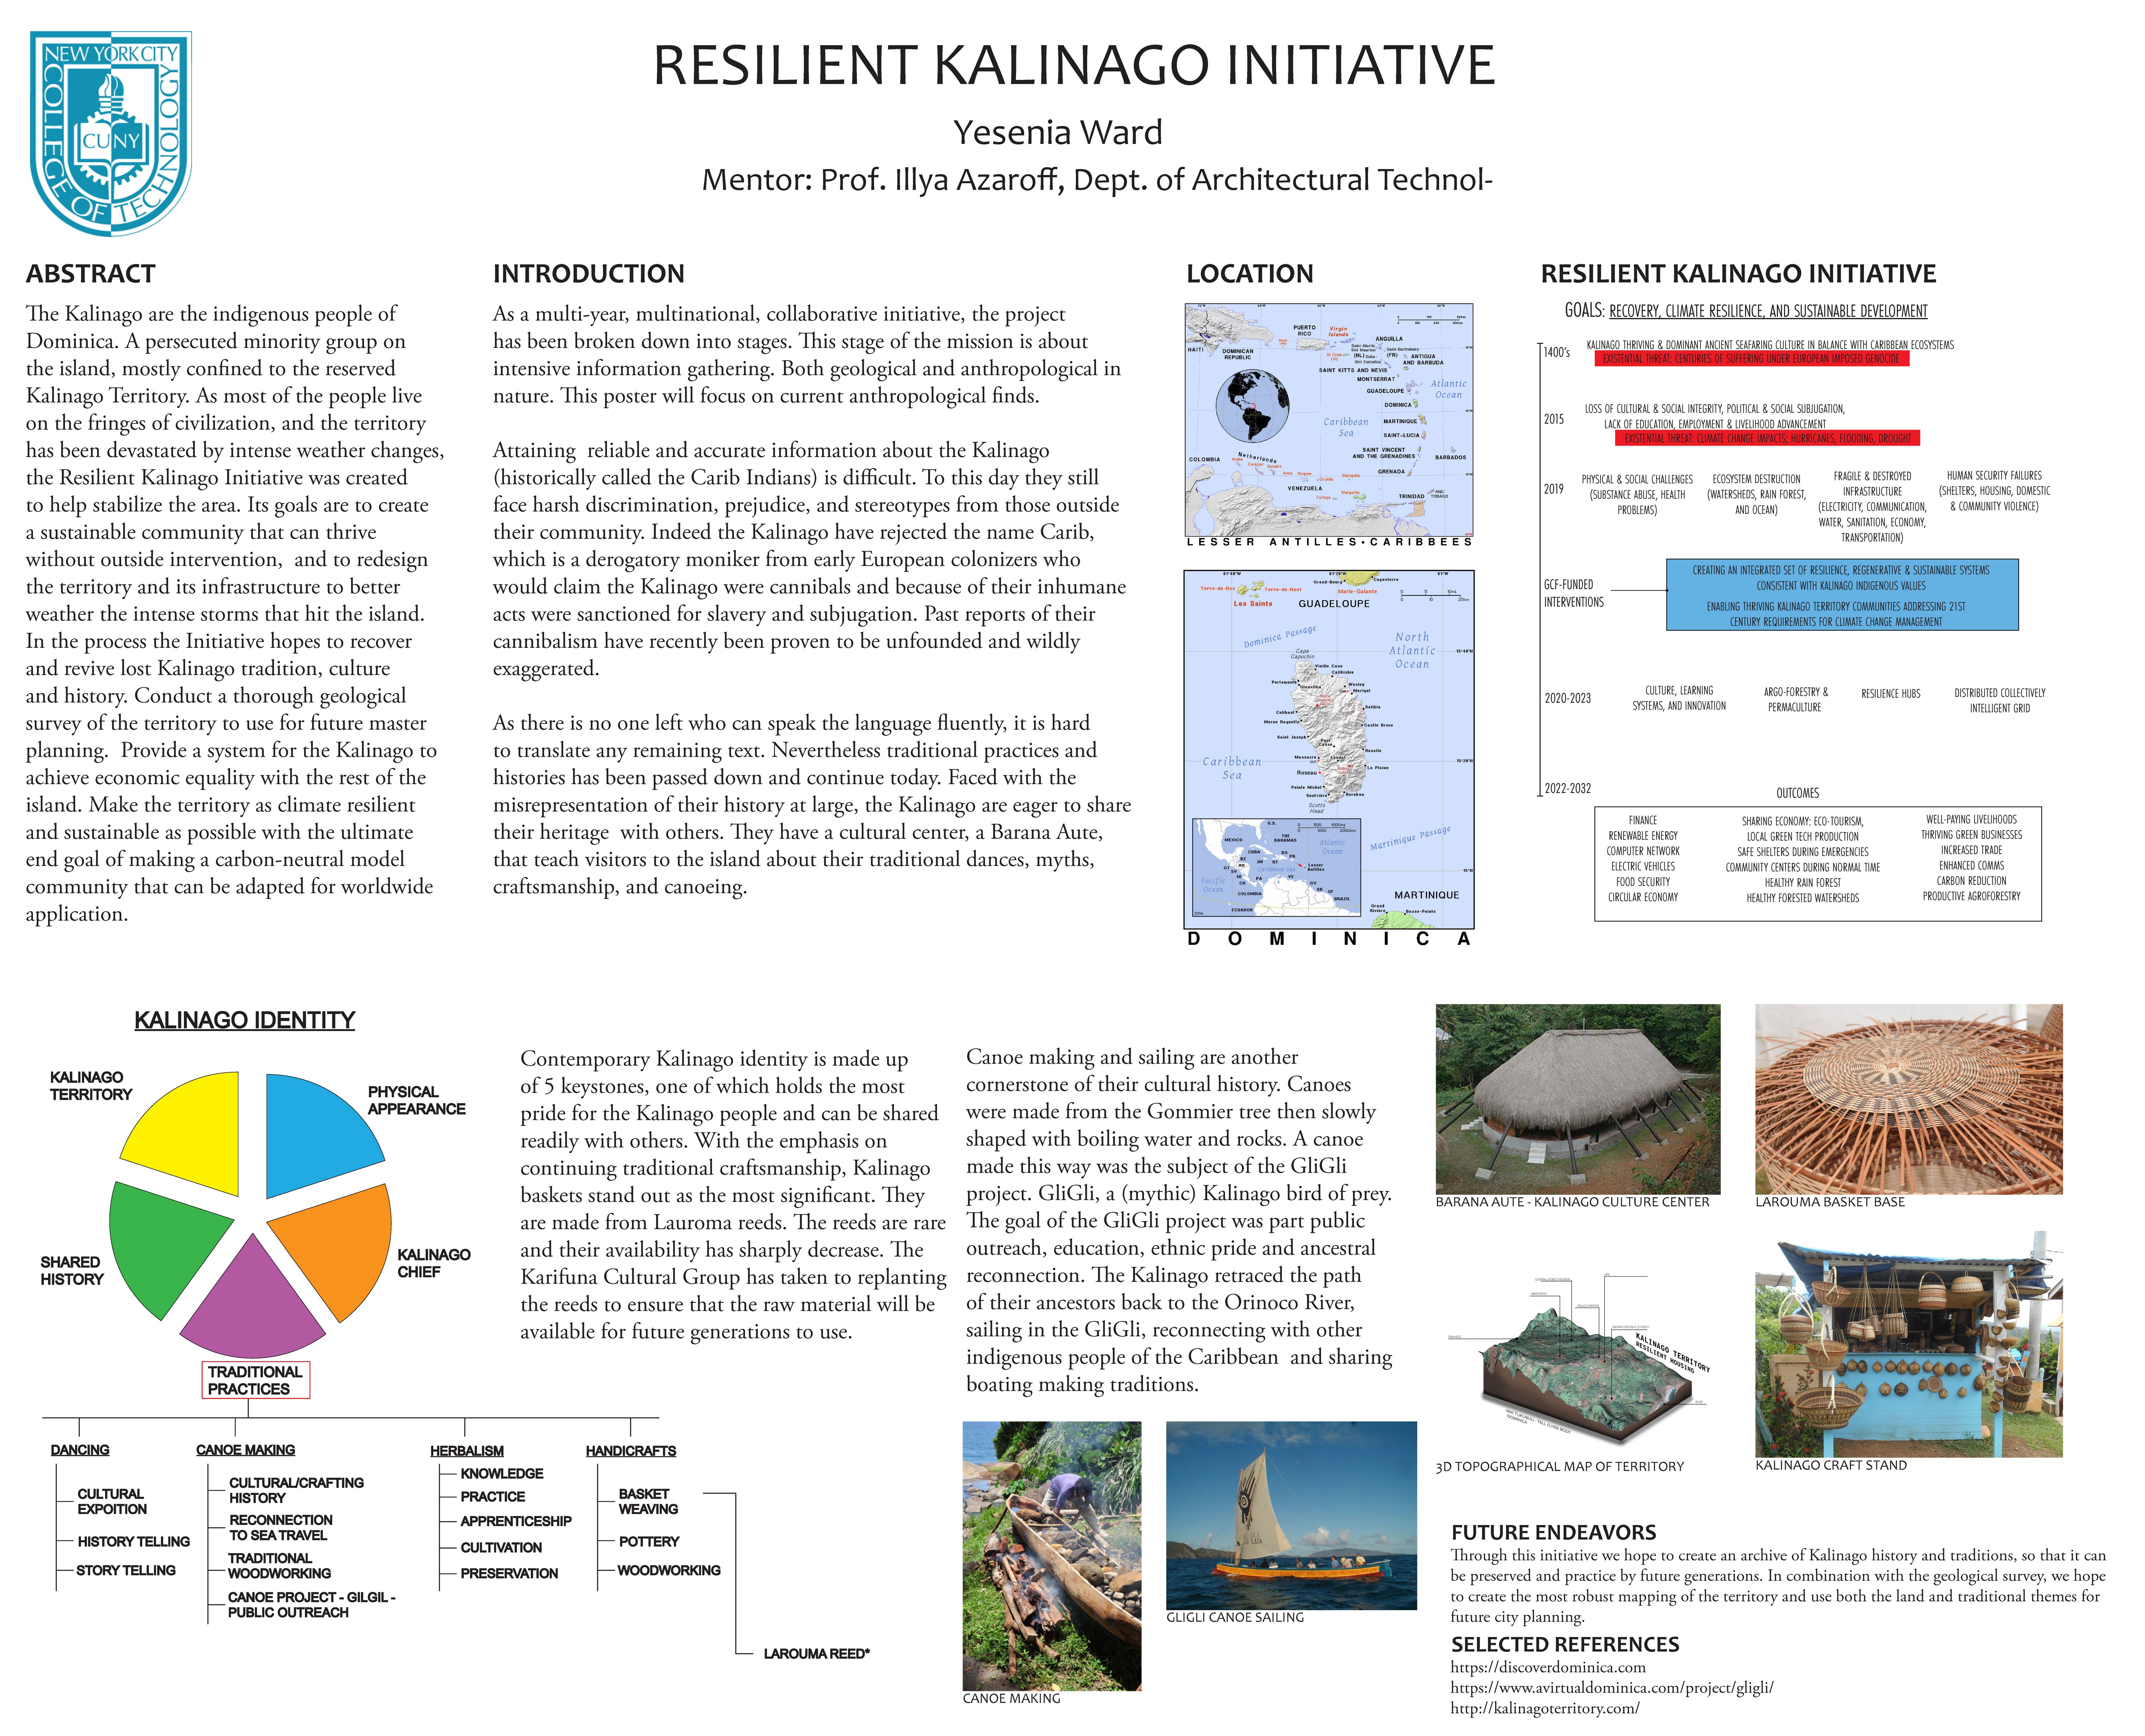Click the 'WOODWORKING' handicrafts item

(669, 1571)
